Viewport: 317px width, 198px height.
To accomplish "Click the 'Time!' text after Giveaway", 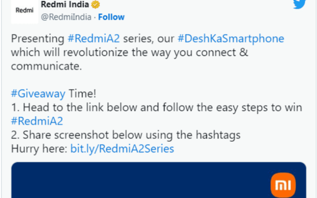I will click(82, 94).
